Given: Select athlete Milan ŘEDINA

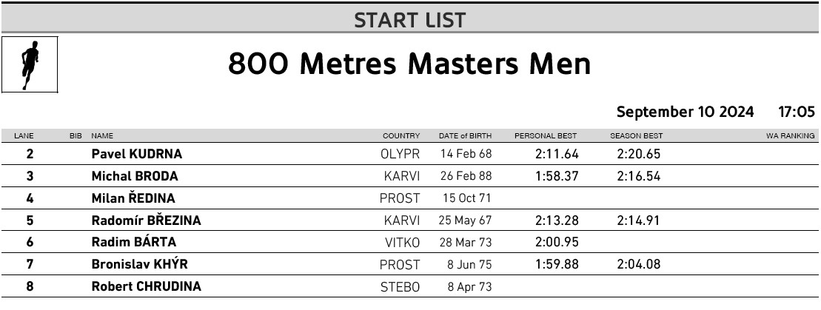Looking at the screenshot, I should pos(133,198).
